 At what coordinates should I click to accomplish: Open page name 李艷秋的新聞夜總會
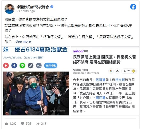[x=33, y=7]
